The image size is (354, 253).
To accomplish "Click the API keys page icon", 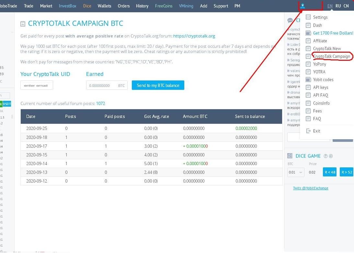I will (308, 88).
